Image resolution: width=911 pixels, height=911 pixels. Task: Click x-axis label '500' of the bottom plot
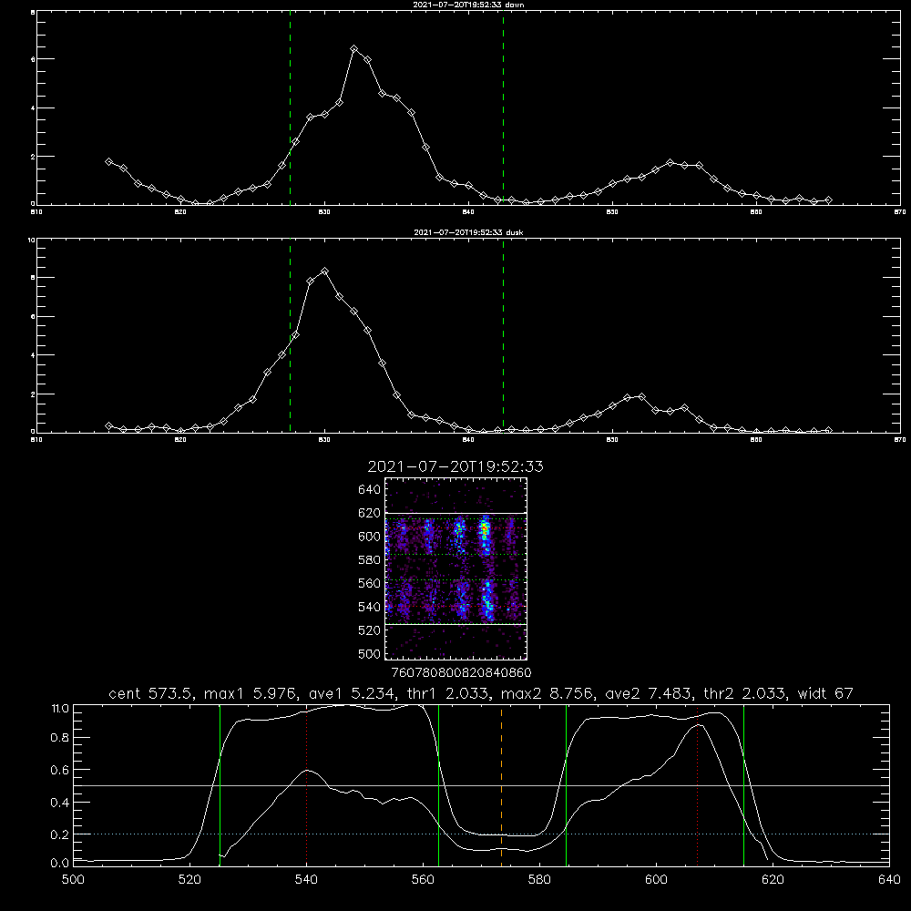[x=73, y=880]
